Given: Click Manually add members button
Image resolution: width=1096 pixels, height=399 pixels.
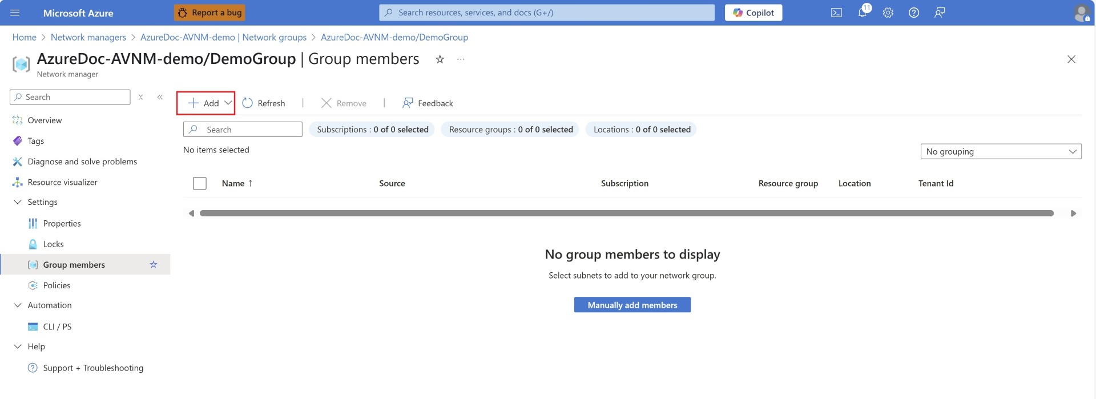Looking at the screenshot, I should (x=632, y=305).
